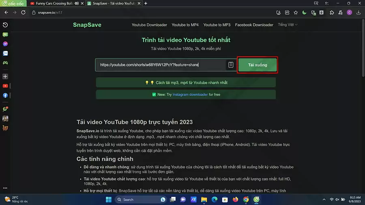Open the browser downloads icon

coord(359,13)
